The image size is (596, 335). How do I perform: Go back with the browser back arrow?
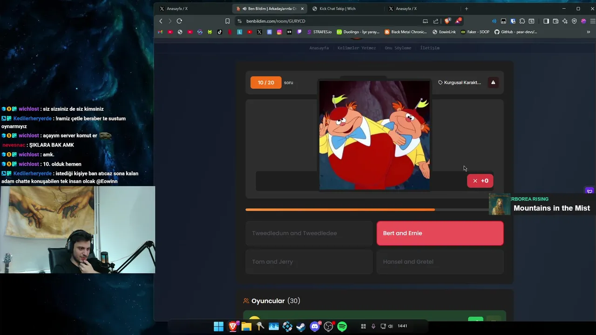[x=161, y=21]
